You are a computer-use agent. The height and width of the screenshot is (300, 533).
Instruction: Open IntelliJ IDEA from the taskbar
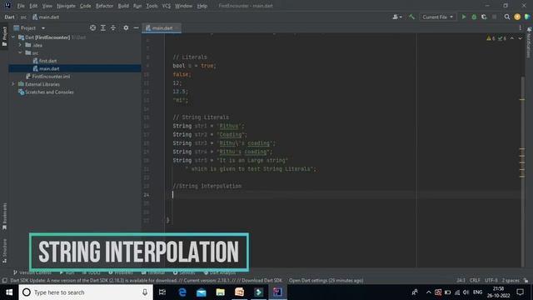[x=277, y=292]
